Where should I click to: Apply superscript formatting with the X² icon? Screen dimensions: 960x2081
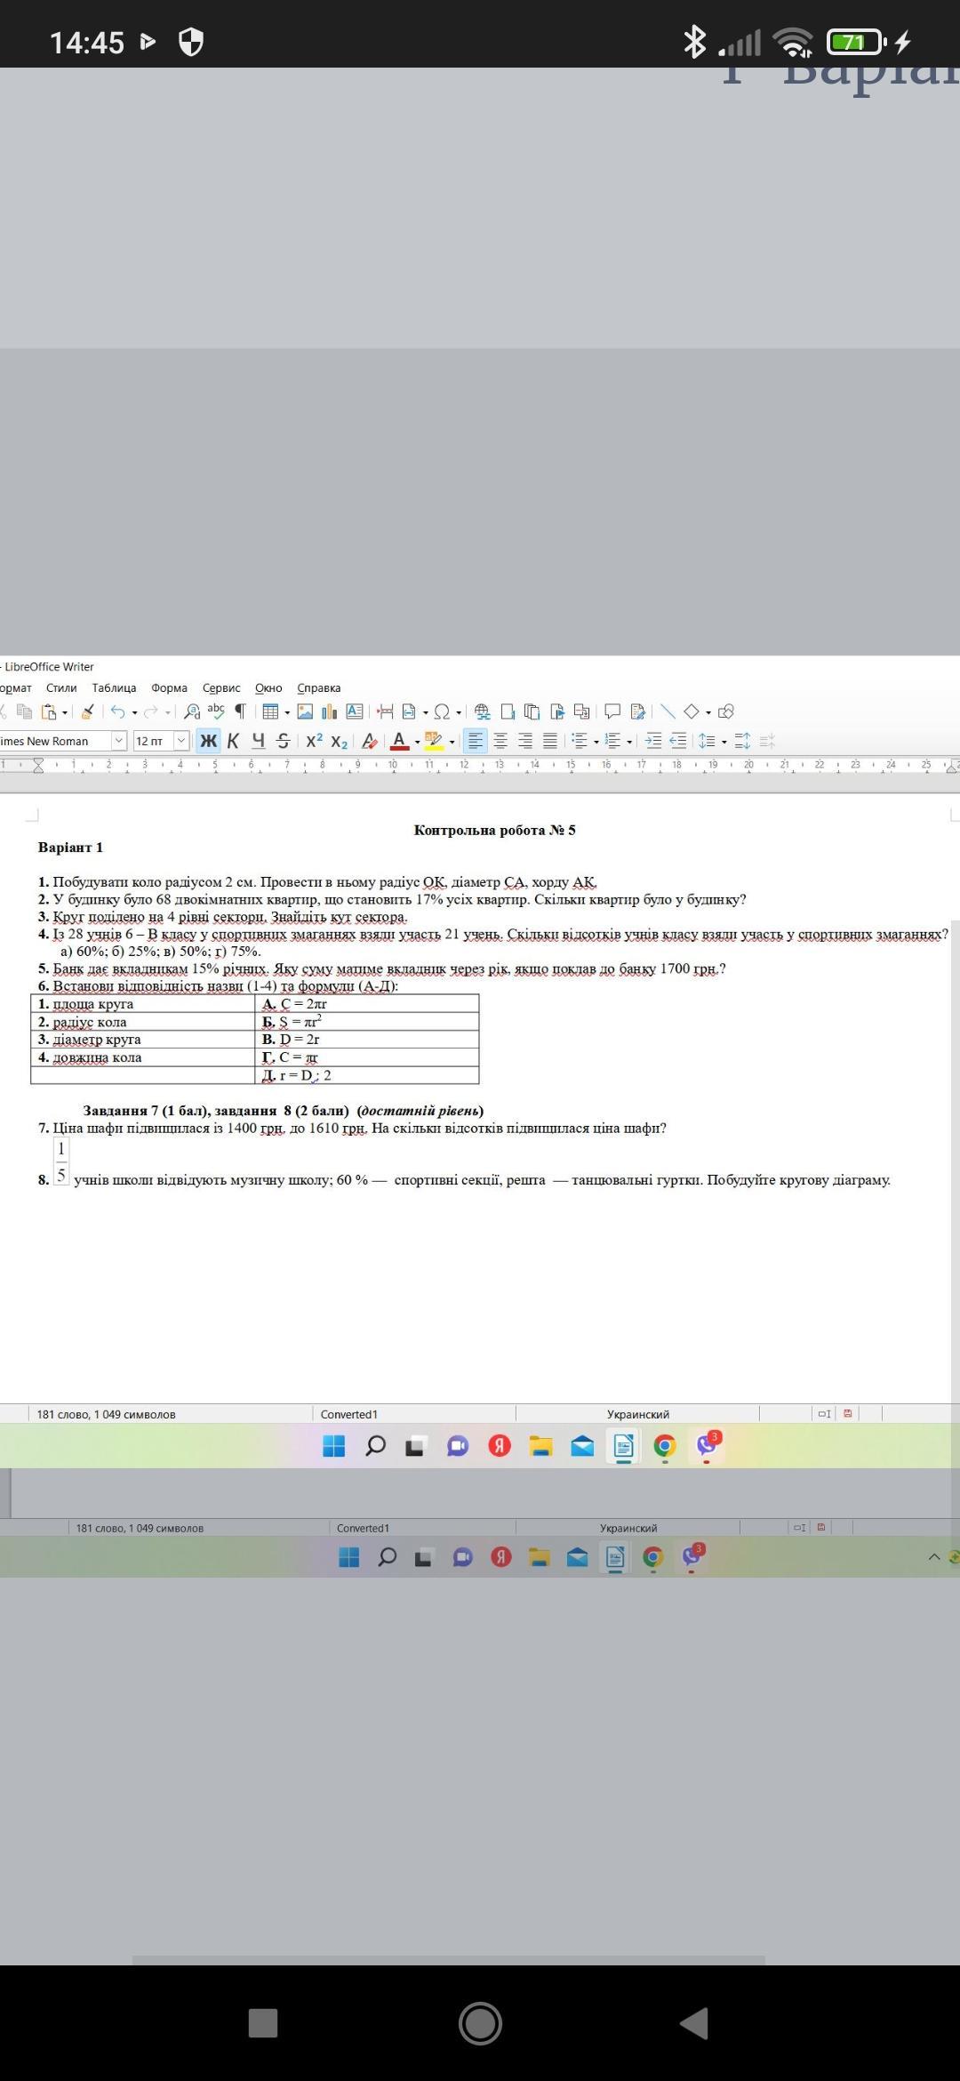pos(314,741)
